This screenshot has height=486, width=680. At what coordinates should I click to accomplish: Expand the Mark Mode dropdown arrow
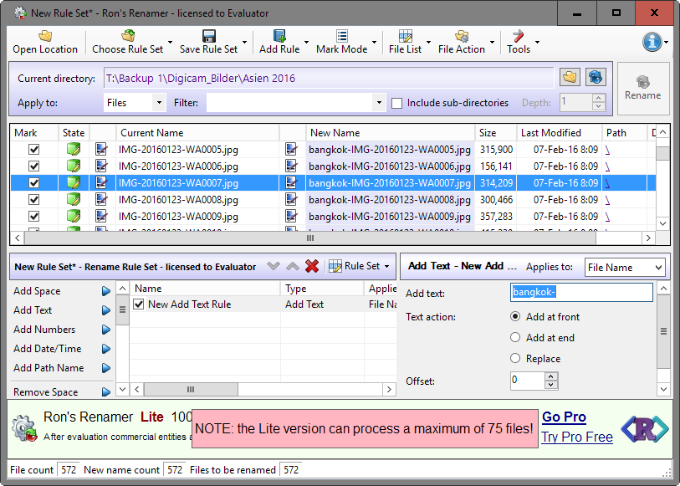point(374,42)
